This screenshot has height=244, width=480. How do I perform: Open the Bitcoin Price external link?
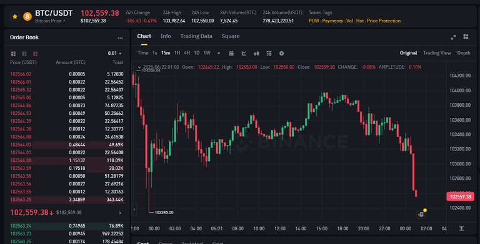pos(50,21)
